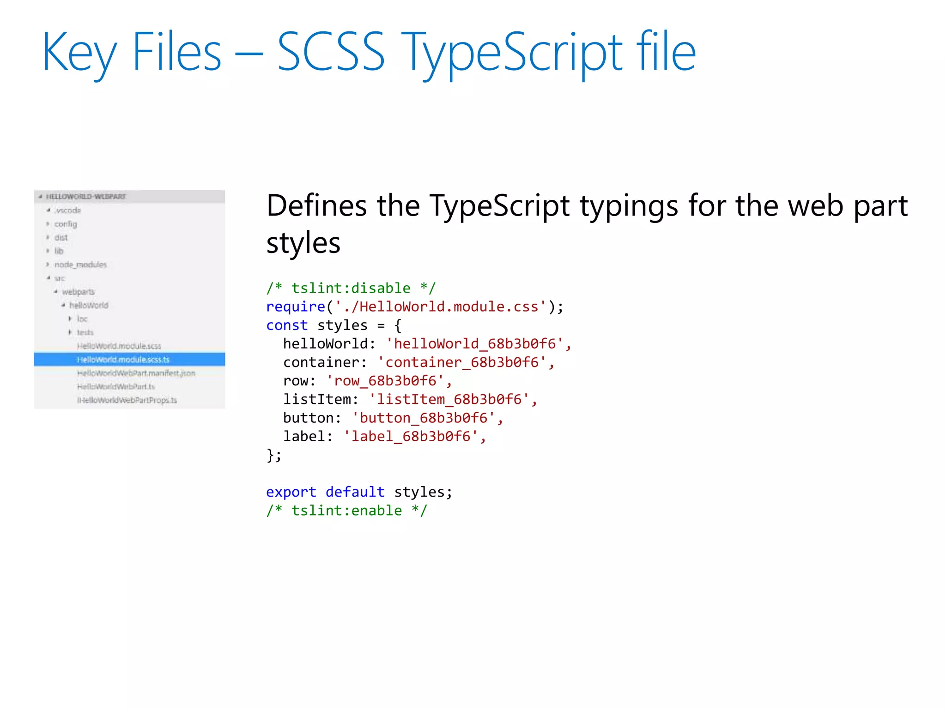
Task: Select the src folder
Action: [x=60, y=278]
